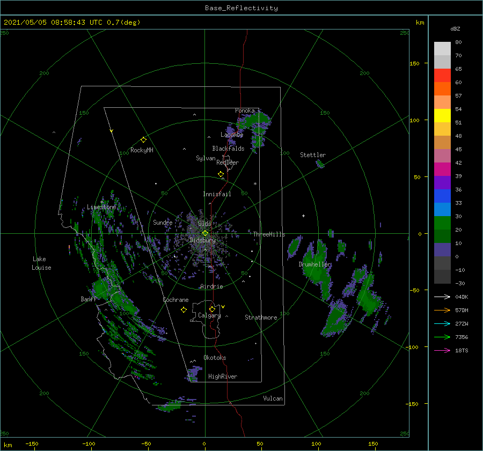483x451 pixels.
Task: Pick the violet 39-36 dBZ legend swatch
Action: click(x=442, y=183)
